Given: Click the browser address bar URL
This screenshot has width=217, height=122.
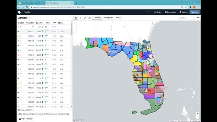Looking at the screenshot, I should point(59,7).
